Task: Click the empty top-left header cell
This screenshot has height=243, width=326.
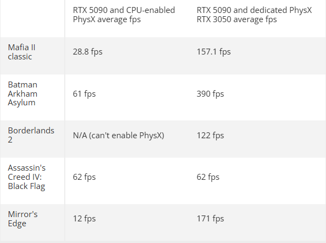Action: click(x=32, y=18)
